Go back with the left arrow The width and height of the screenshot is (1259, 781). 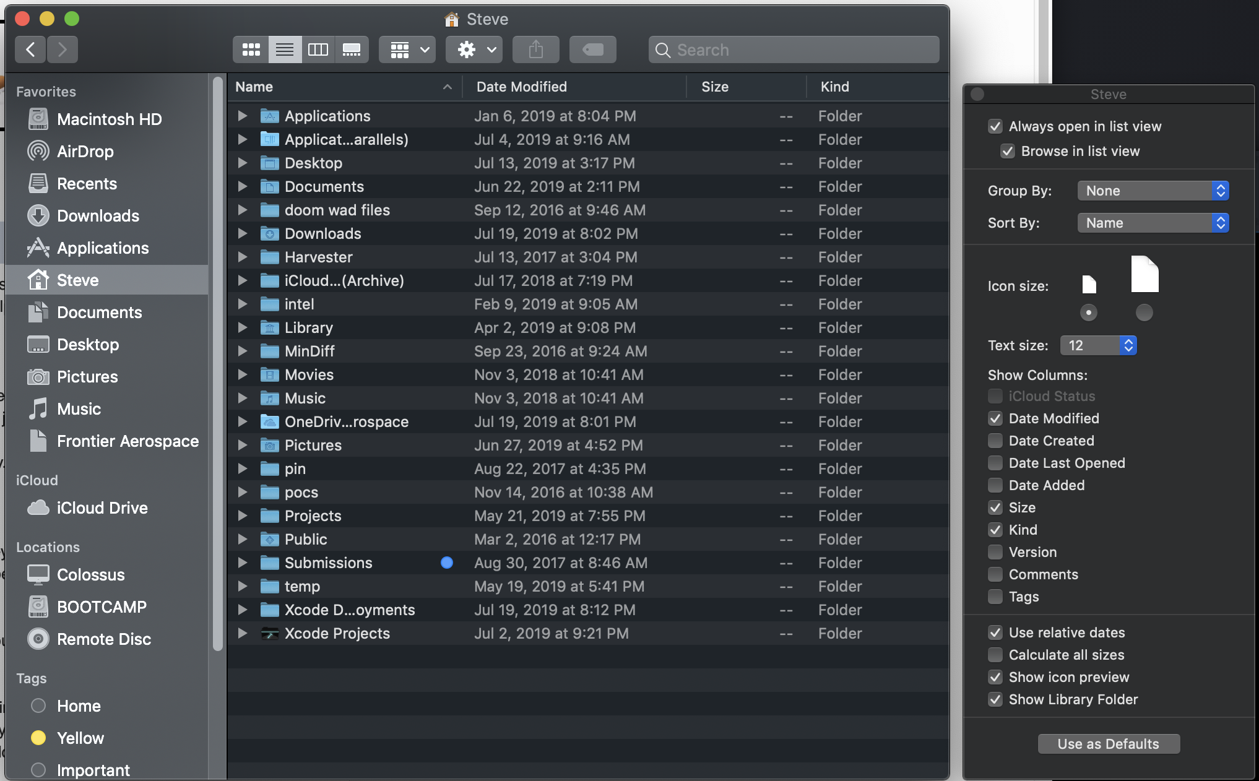30,50
